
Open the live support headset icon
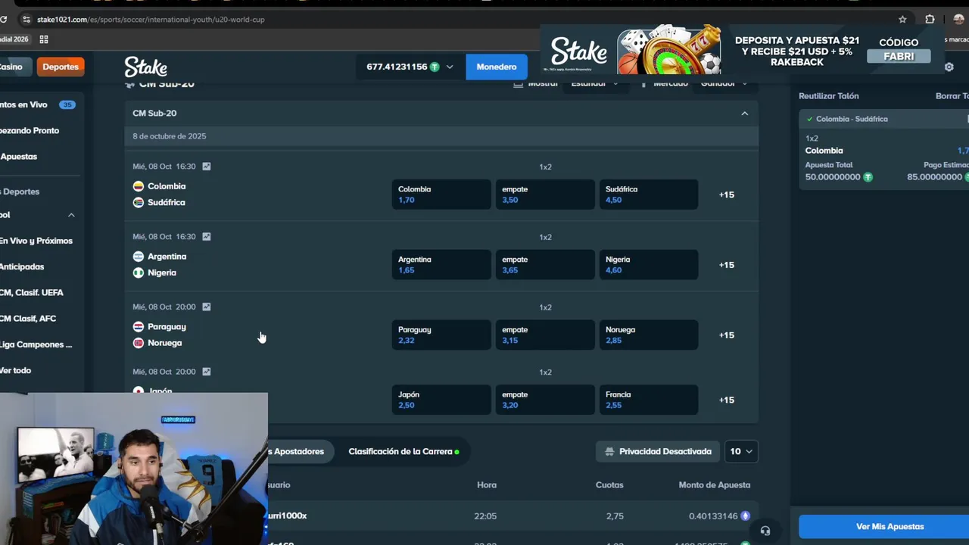pyautogui.click(x=765, y=531)
